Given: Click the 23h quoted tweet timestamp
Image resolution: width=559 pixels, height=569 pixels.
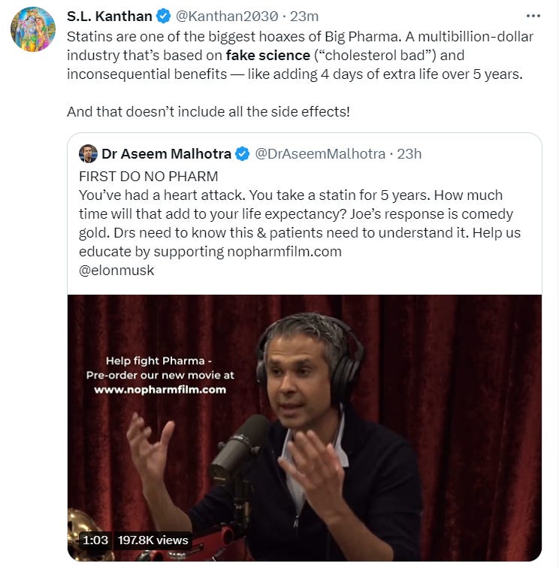Looking at the screenshot, I should tap(409, 154).
